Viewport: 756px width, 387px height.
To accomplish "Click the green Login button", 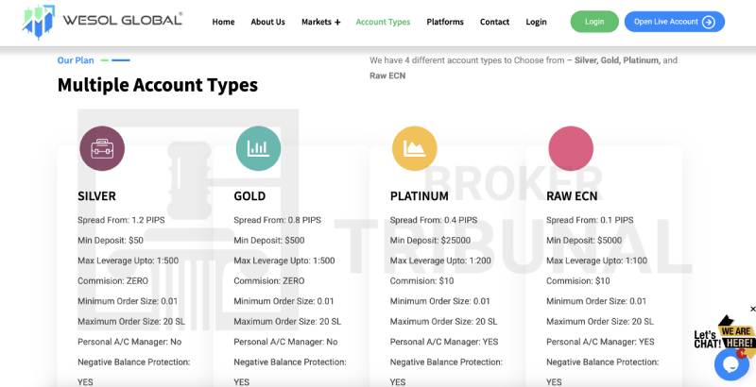I will [x=594, y=22].
